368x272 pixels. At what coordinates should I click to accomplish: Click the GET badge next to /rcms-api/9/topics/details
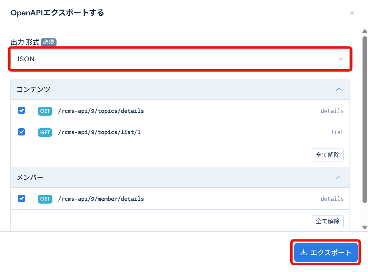pos(45,111)
